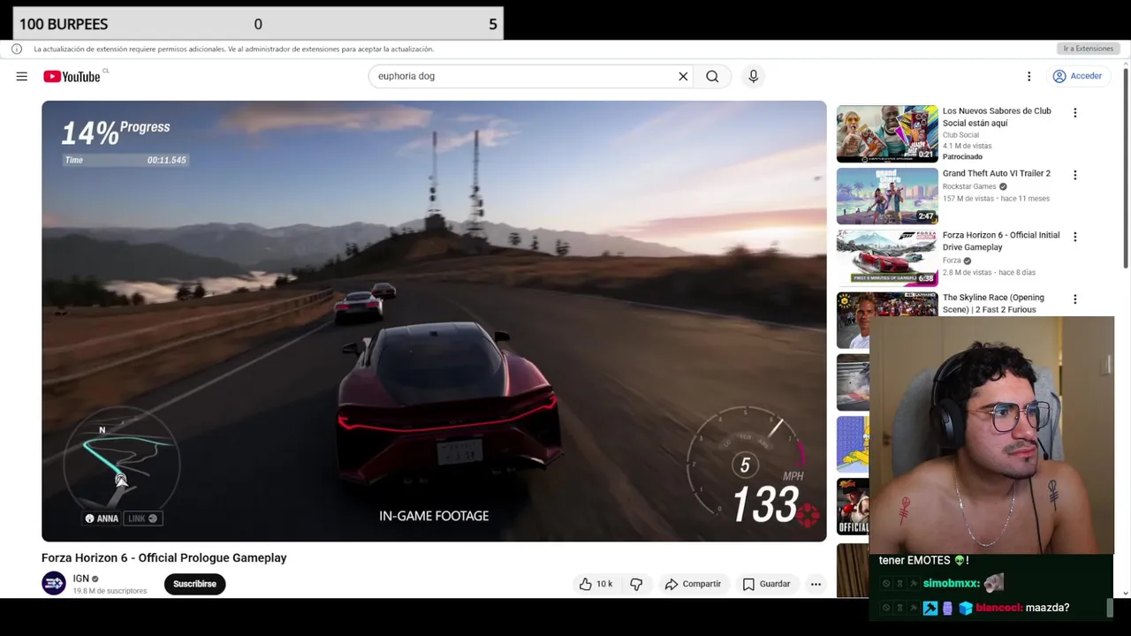
Task: Click the Forza Horizon 6 video player
Action: 434,321
